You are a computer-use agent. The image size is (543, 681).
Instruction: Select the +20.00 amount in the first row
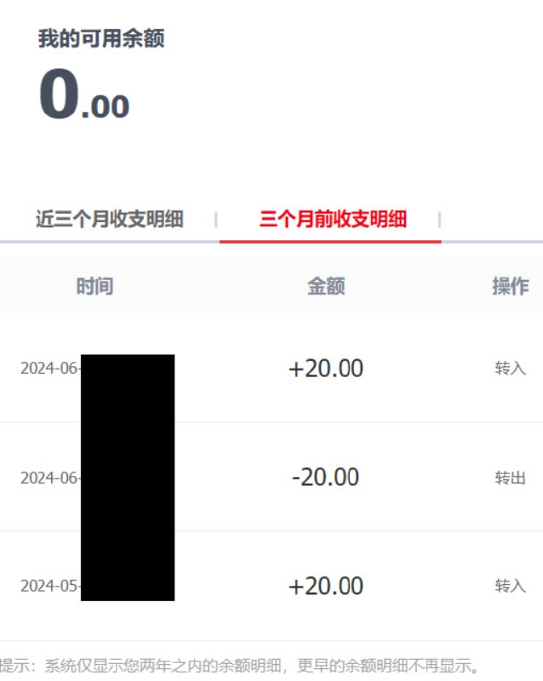[x=325, y=368]
